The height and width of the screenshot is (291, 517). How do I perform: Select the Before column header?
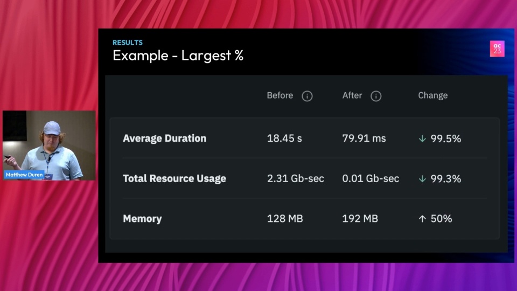click(280, 95)
